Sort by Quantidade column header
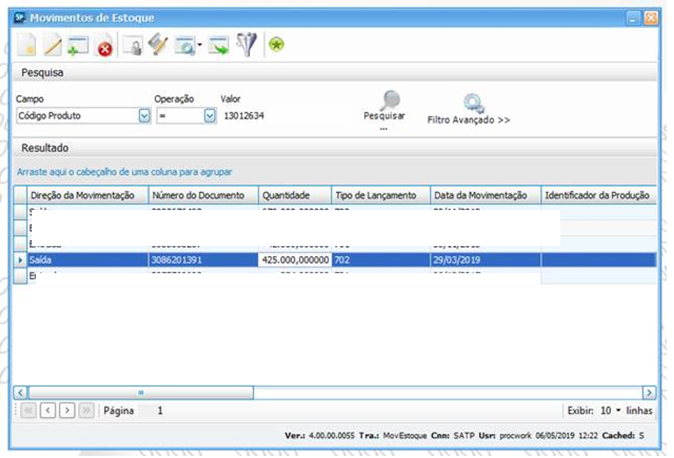Image resolution: width=674 pixels, height=458 pixels. pyautogui.click(x=295, y=195)
